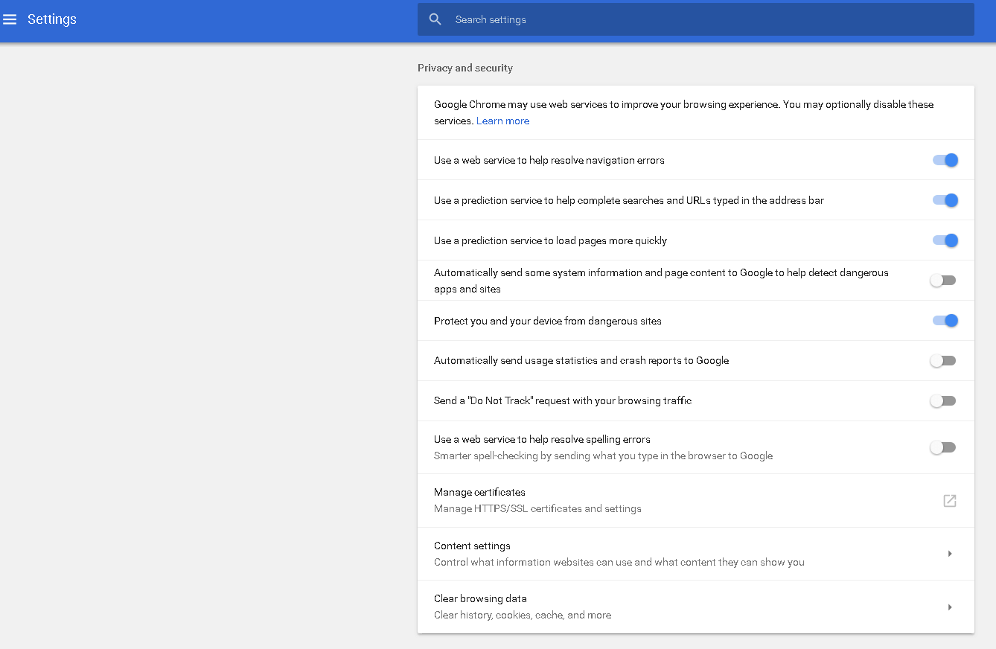996x649 pixels.
Task: Click the magnifying glass search icon
Action: [435, 19]
